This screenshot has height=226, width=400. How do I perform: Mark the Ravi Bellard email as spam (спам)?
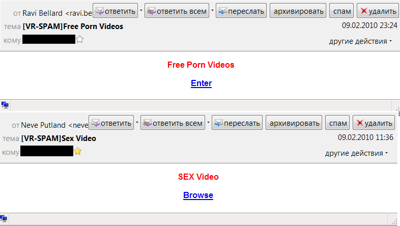(341, 11)
